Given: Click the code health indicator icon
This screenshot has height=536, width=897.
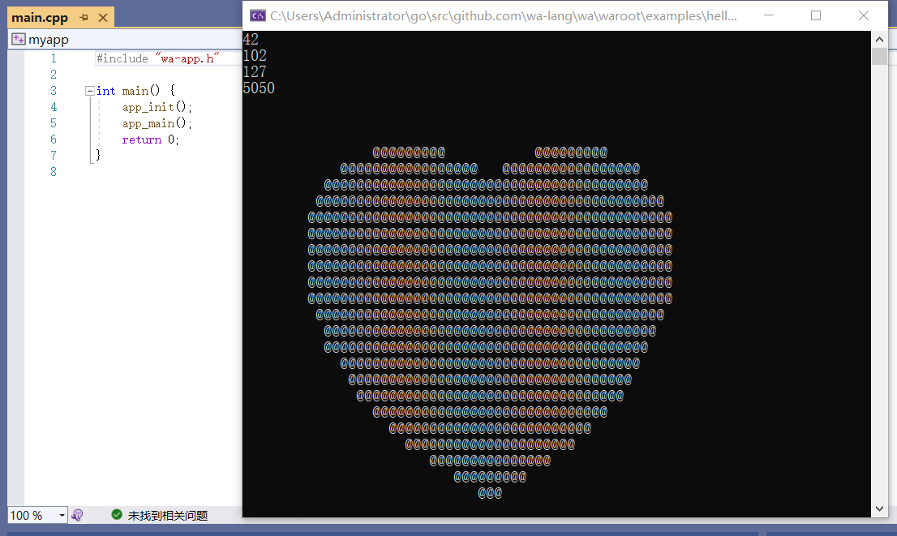Looking at the screenshot, I should [x=77, y=516].
